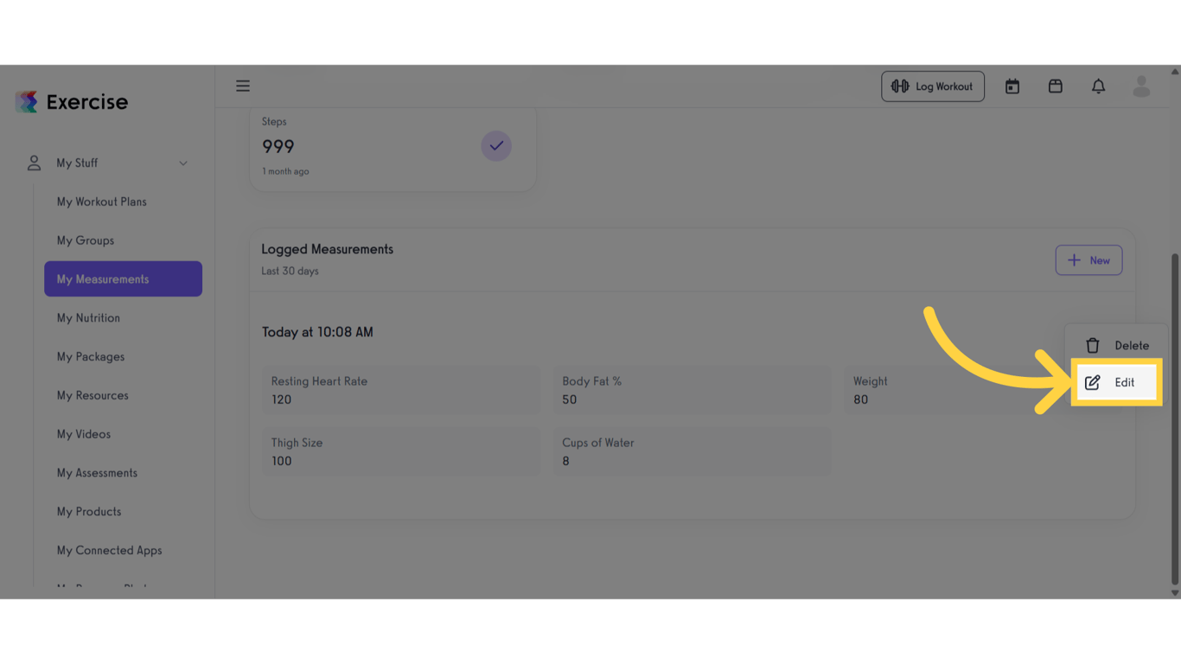Open the user profile avatar
The height and width of the screenshot is (664, 1181).
coord(1141,86)
